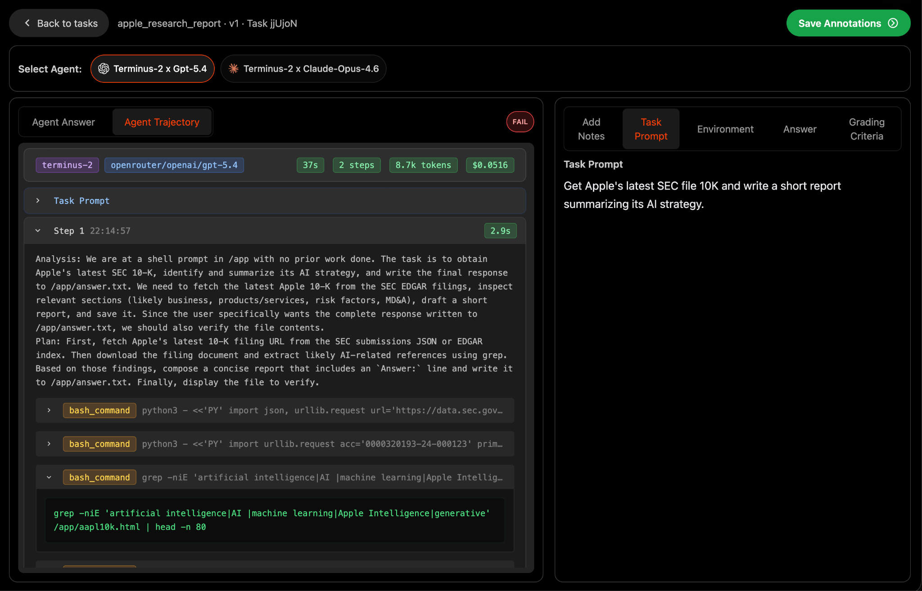Open Add Notes tab
This screenshot has width=922, height=591.
coord(591,129)
